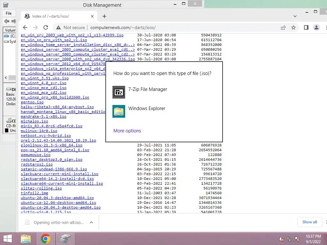Open gentoo.iso link
Viewport: 327px width, 245px height.
point(32,102)
